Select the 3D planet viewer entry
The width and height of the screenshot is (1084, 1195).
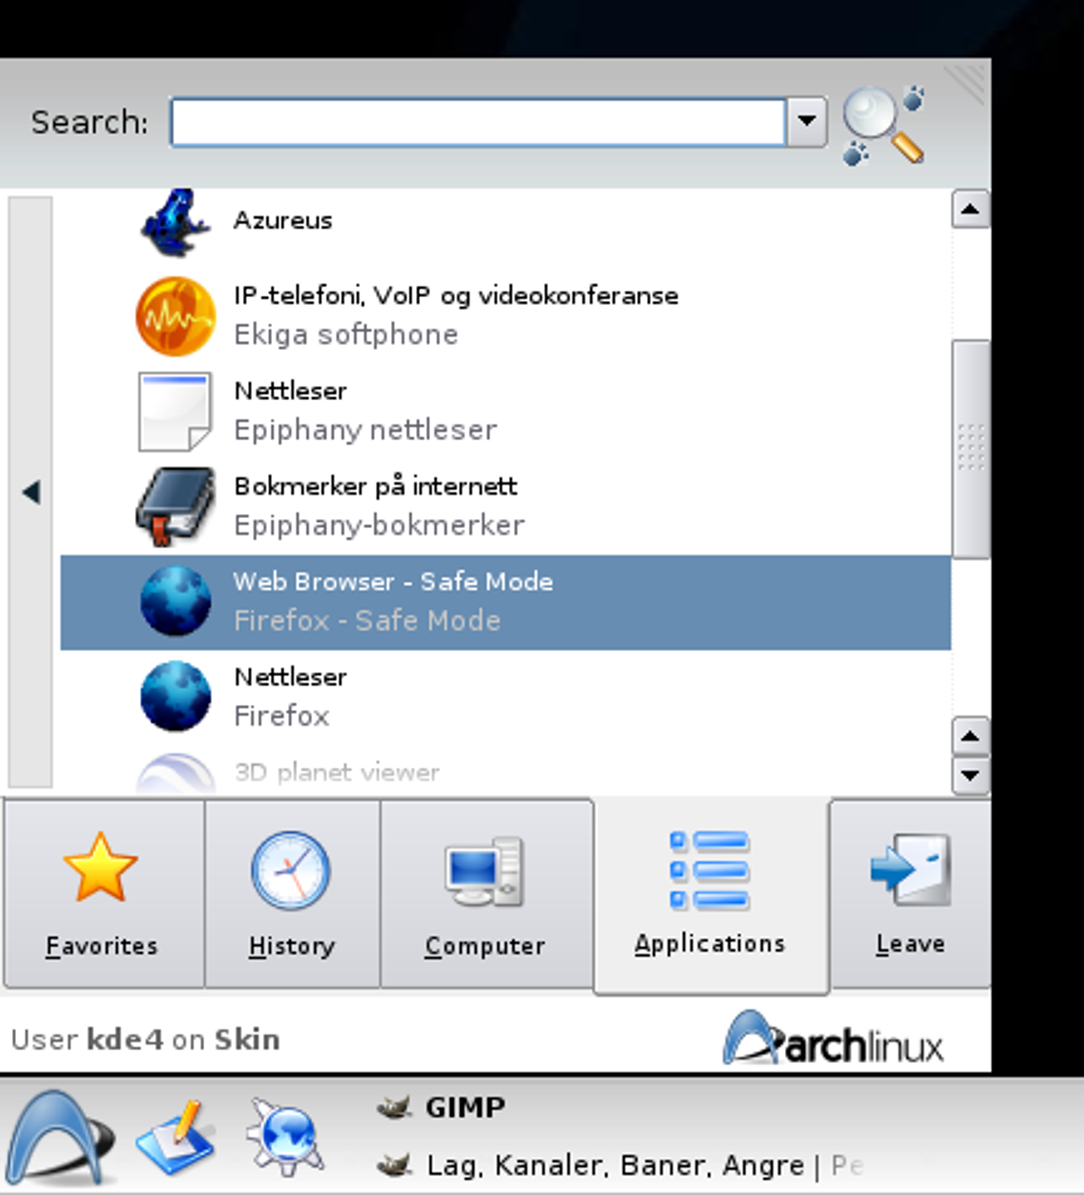(x=506, y=772)
